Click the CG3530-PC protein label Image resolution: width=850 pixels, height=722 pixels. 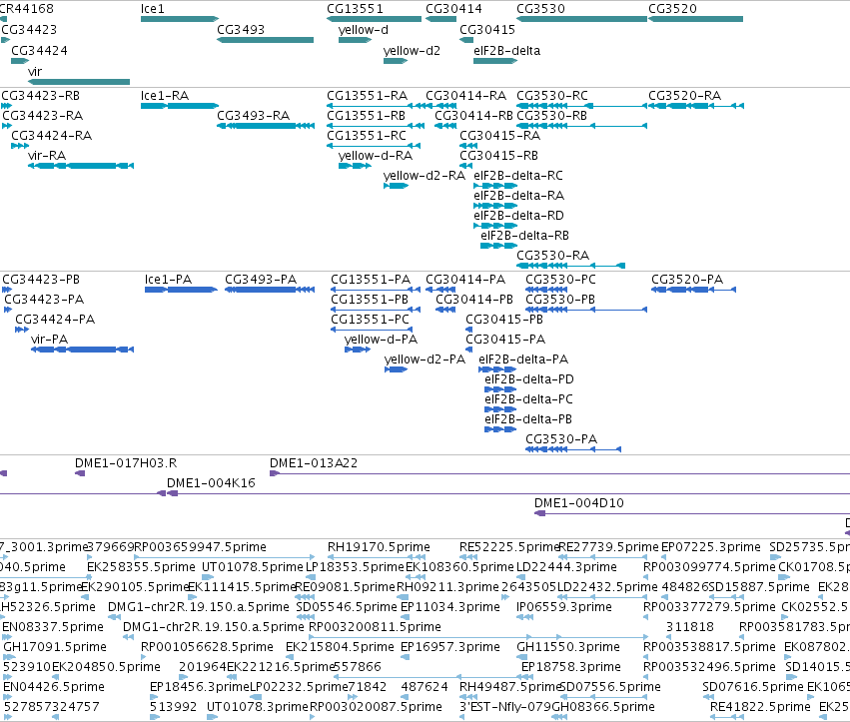click(560, 280)
